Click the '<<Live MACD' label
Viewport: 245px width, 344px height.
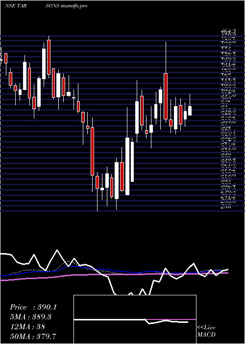pos(206,331)
